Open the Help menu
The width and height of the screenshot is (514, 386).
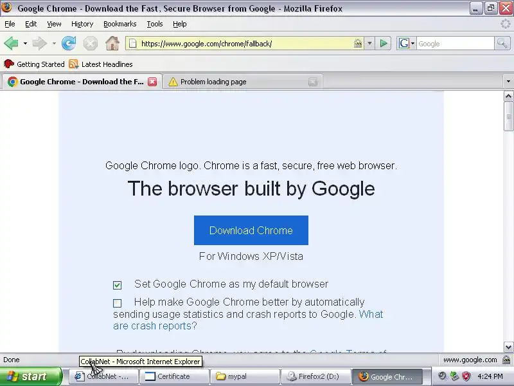(x=180, y=24)
